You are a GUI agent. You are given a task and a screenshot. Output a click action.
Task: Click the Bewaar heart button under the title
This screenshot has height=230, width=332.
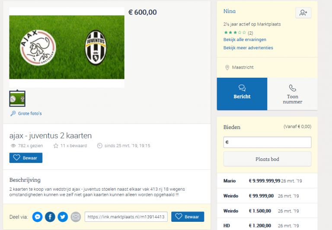[x=26, y=158]
